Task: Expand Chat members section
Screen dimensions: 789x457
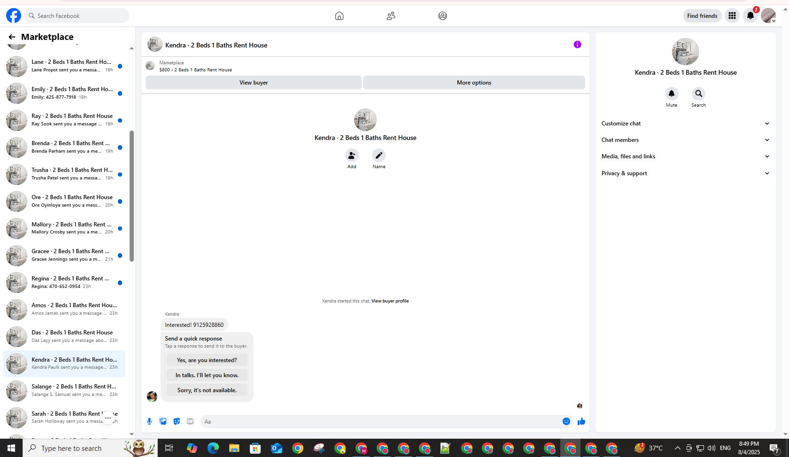Action: pyautogui.click(x=686, y=140)
